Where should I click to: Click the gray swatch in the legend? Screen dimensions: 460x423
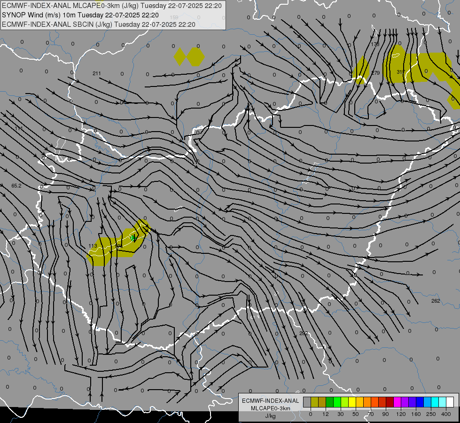[x=307, y=402]
